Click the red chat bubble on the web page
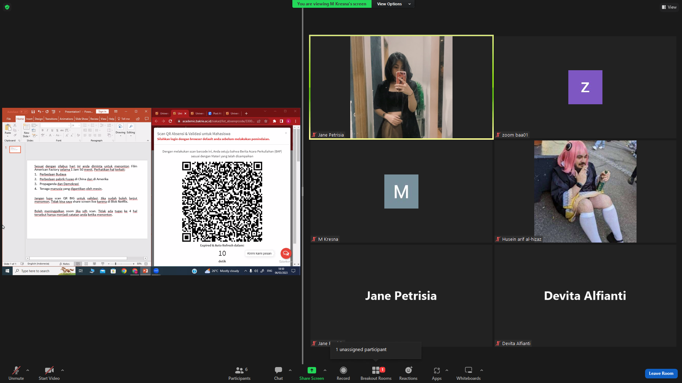Viewport: 682px width, 383px height. [286, 253]
